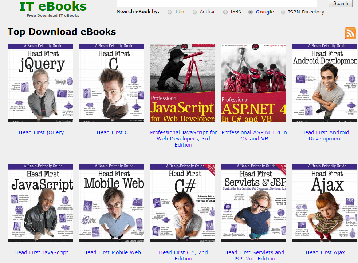This screenshot has width=358, height=263.
Task: Follow the Head First C#, 2nd Edition link
Action: [x=183, y=255]
